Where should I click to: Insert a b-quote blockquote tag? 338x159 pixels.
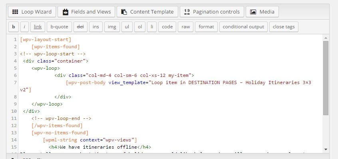[x=59, y=27]
